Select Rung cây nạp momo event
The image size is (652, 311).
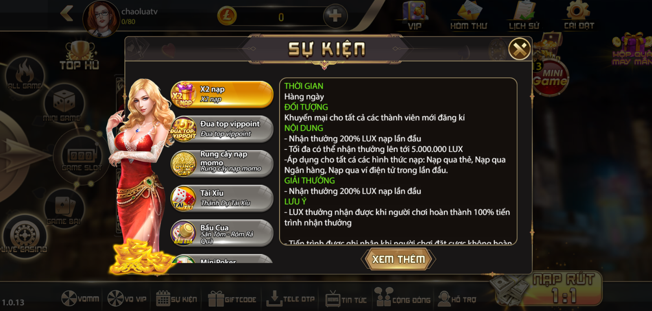(x=222, y=164)
